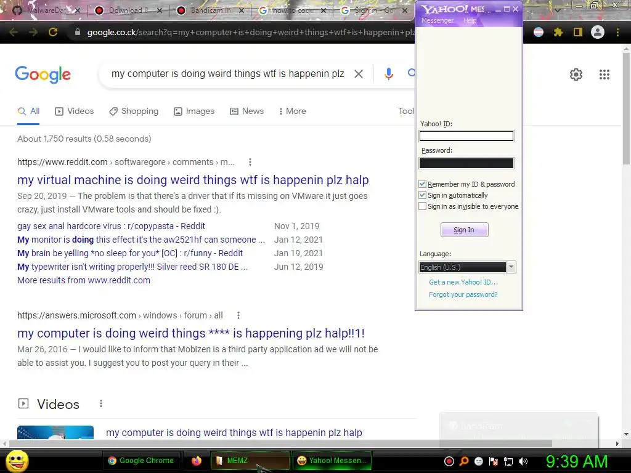Click Get a new Yahoo! ID link
Image resolution: width=631 pixels, height=473 pixels.
click(x=463, y=282)
